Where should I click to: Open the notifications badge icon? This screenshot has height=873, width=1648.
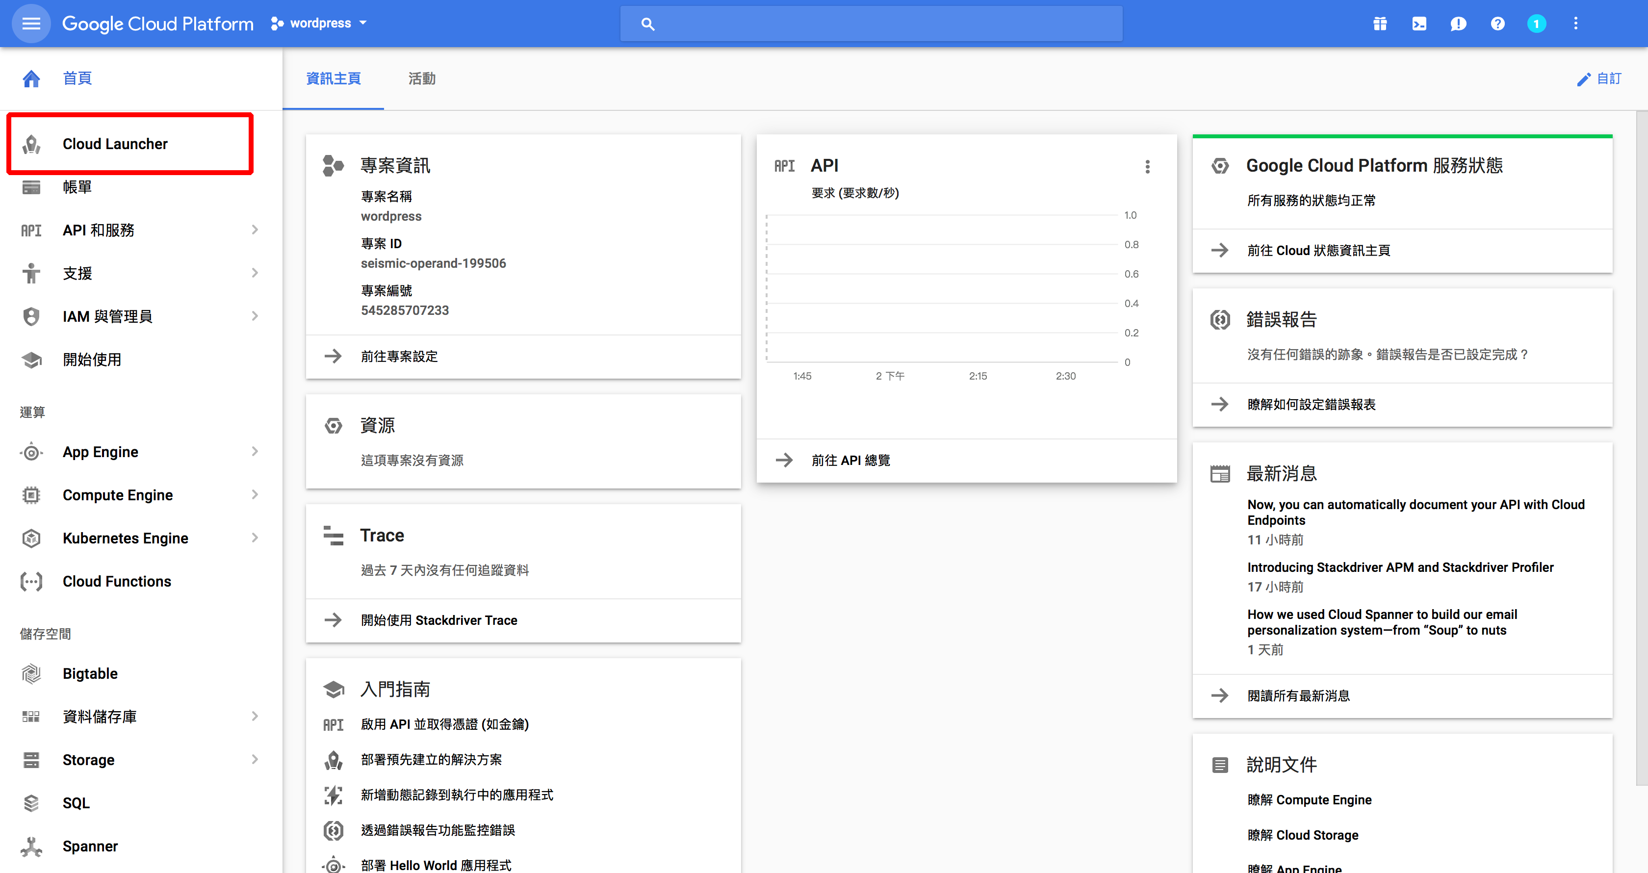click(x=1536, y=24)
